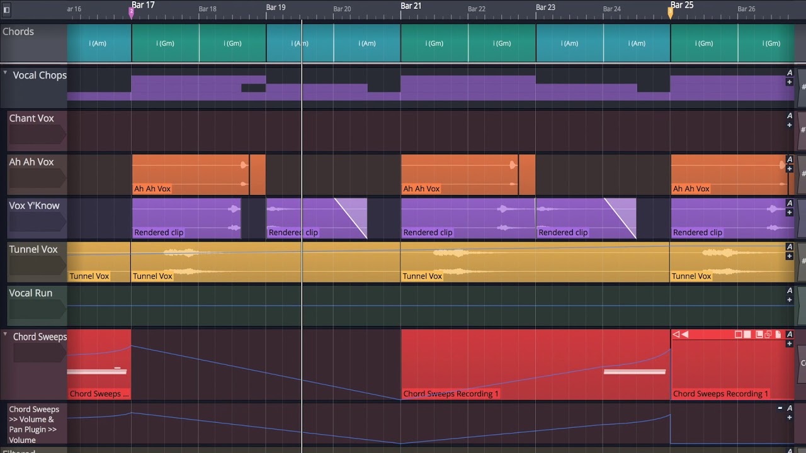The height and width of the screenshot is (453, 806).
Task: Open automation A menu on Chord Sweeps track
Action: click(790, 335)
